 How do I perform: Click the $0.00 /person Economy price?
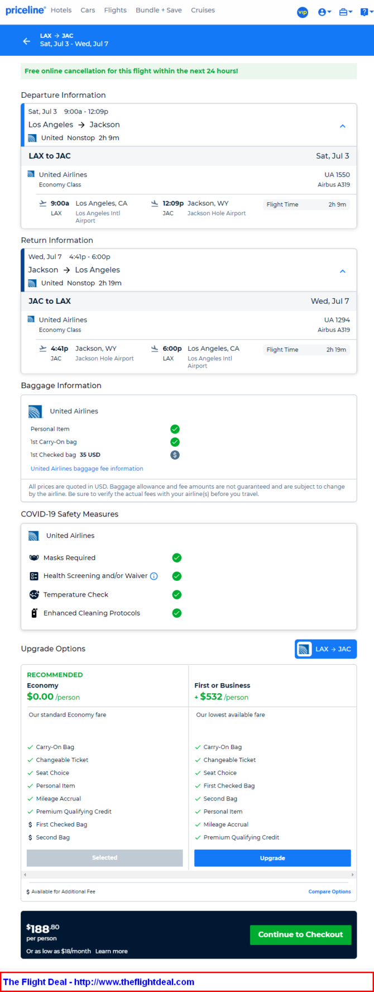click(53, 697)
